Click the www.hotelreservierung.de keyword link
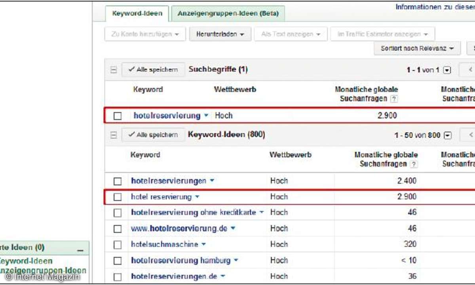Screen dimensions: 475x285 tap(179, 228)
